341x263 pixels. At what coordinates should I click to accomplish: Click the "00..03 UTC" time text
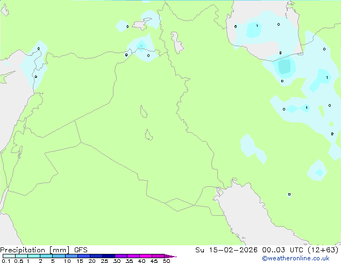click(283, 250)
